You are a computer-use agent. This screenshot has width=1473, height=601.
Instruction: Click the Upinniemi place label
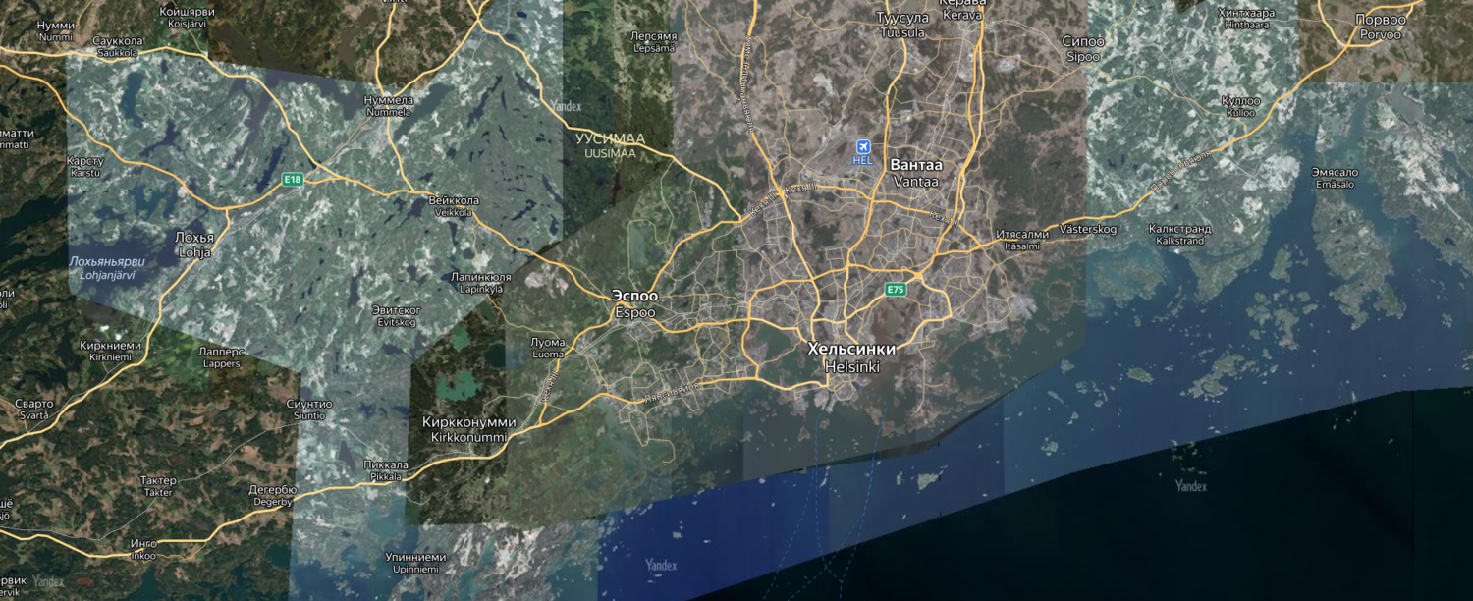tap(416, 563)
